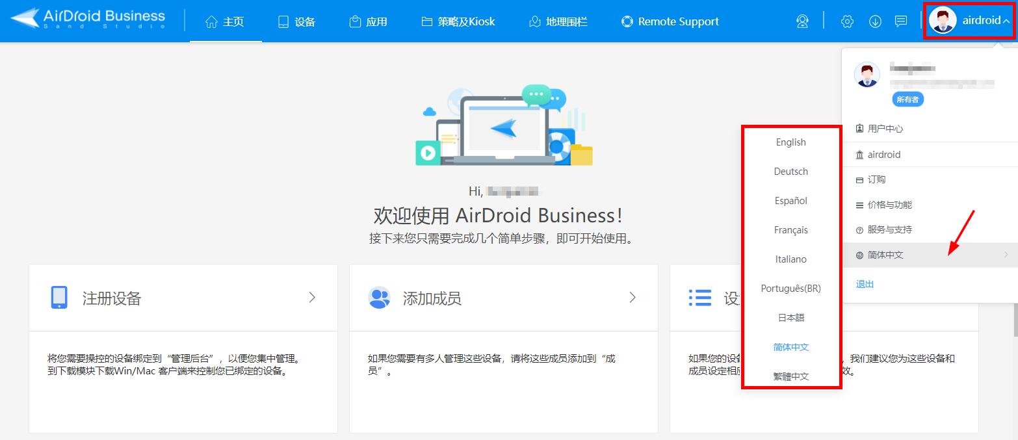
Task: Open the 地理围栏 geofence tab
Action: [x=558, y=21]
